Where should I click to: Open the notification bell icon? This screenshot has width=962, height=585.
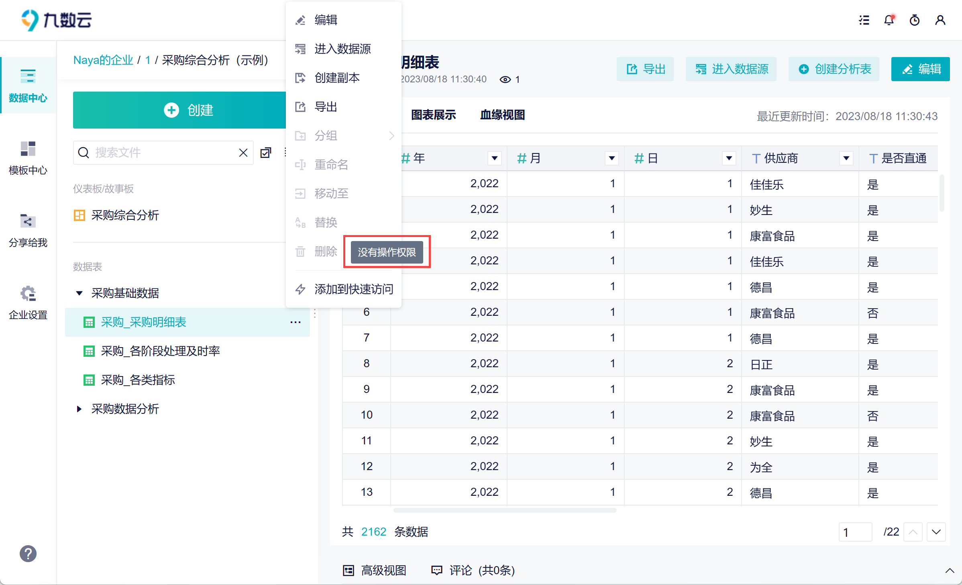(x=889, y=20)
